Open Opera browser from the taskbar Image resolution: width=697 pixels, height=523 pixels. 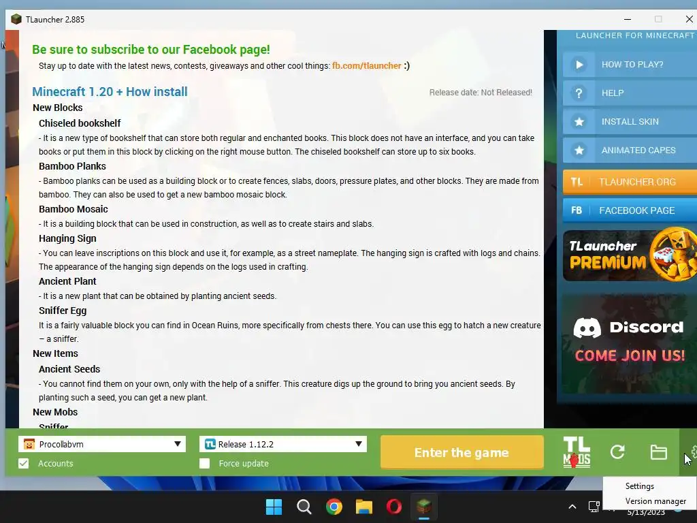tap(394, 507)
